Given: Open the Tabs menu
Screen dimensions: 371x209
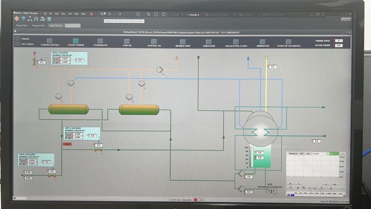Looking at the screenshot, I should (x=76, y=14).
